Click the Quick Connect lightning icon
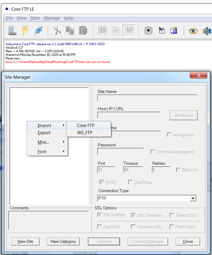The height and width of the screenshot is (255, 212). coord(25,30)
